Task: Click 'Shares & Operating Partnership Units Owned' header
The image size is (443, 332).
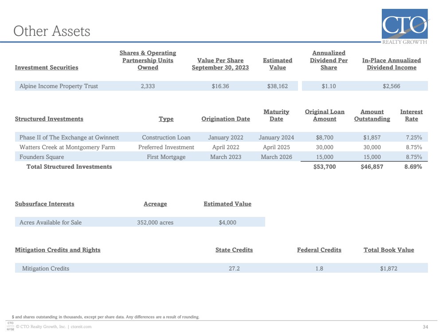Action: pos(148,60)
